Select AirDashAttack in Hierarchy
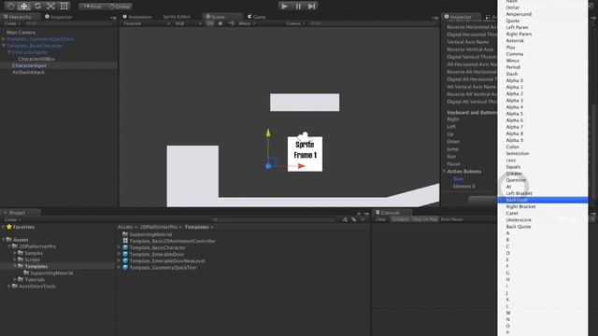The image size is (598, 336). [28, 72]
